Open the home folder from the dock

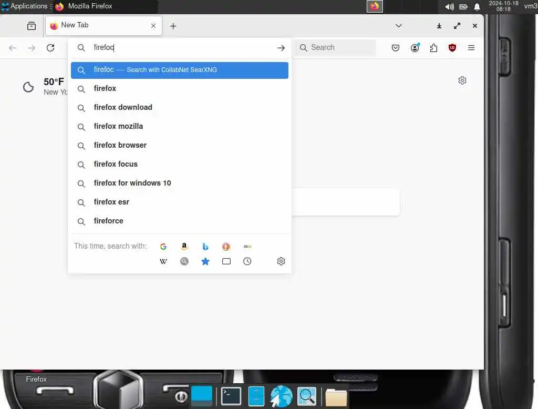pyautogui.click(x=336, y=397)
